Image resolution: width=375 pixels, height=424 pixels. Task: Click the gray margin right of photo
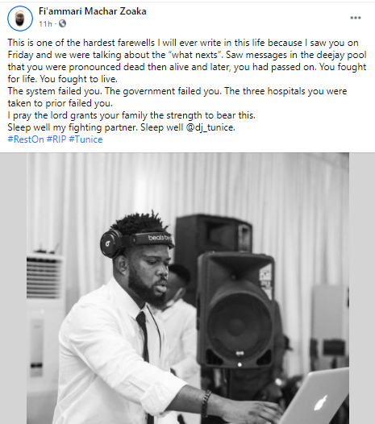(x=362, y=289)
